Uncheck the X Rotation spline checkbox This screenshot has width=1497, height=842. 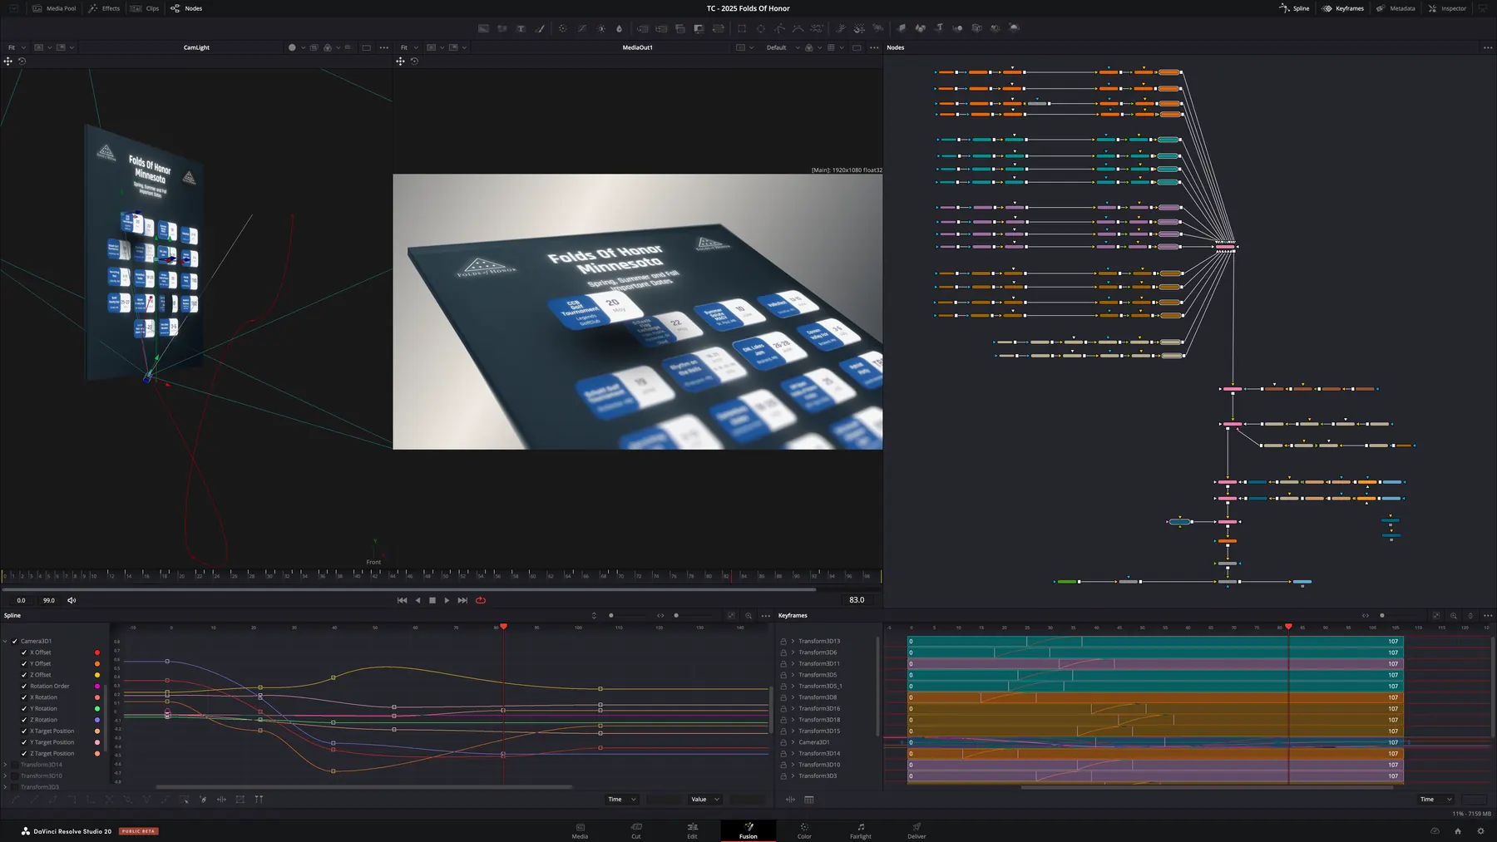(x=24, y=697)
